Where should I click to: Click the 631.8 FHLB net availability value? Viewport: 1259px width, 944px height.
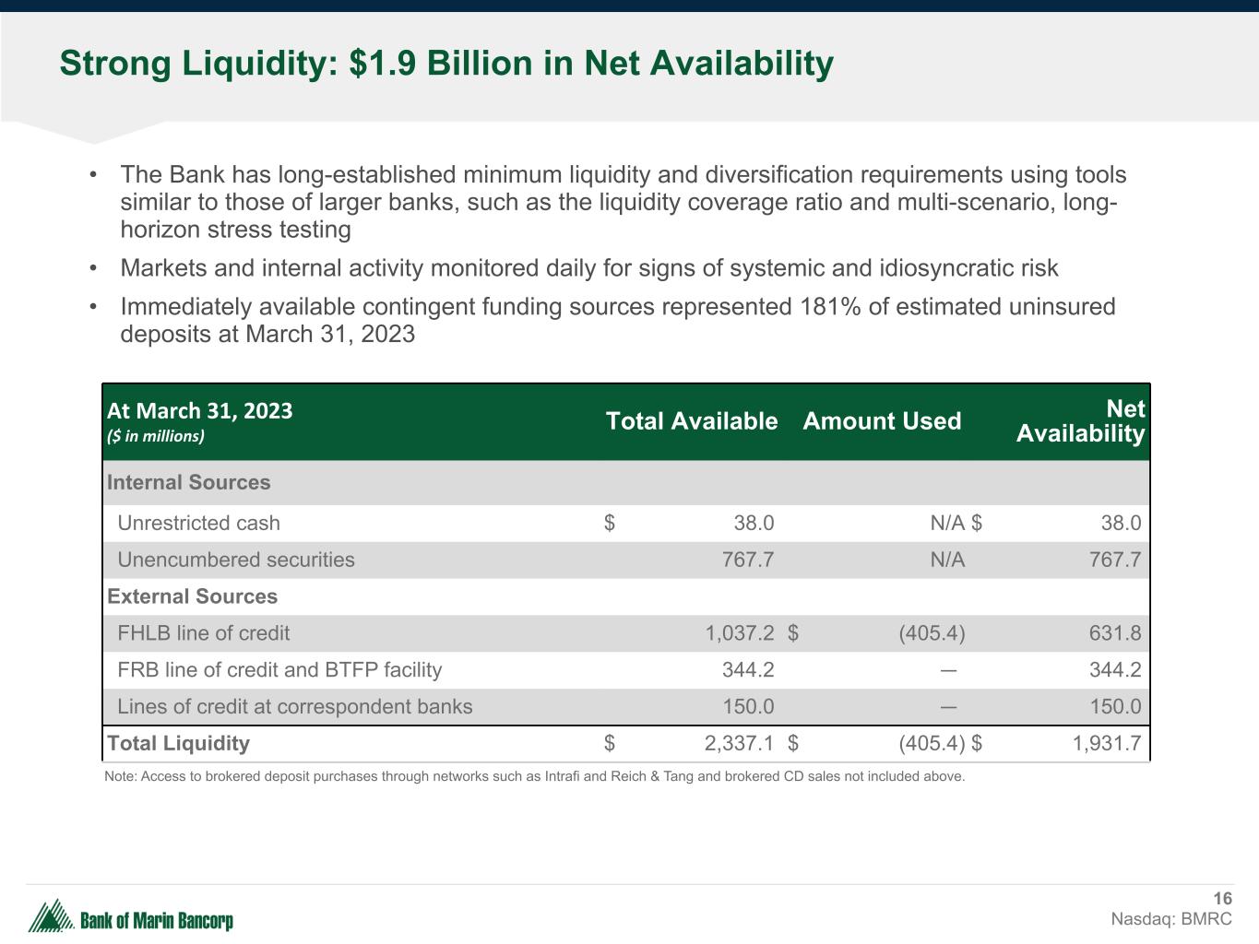pos(1114,633)
